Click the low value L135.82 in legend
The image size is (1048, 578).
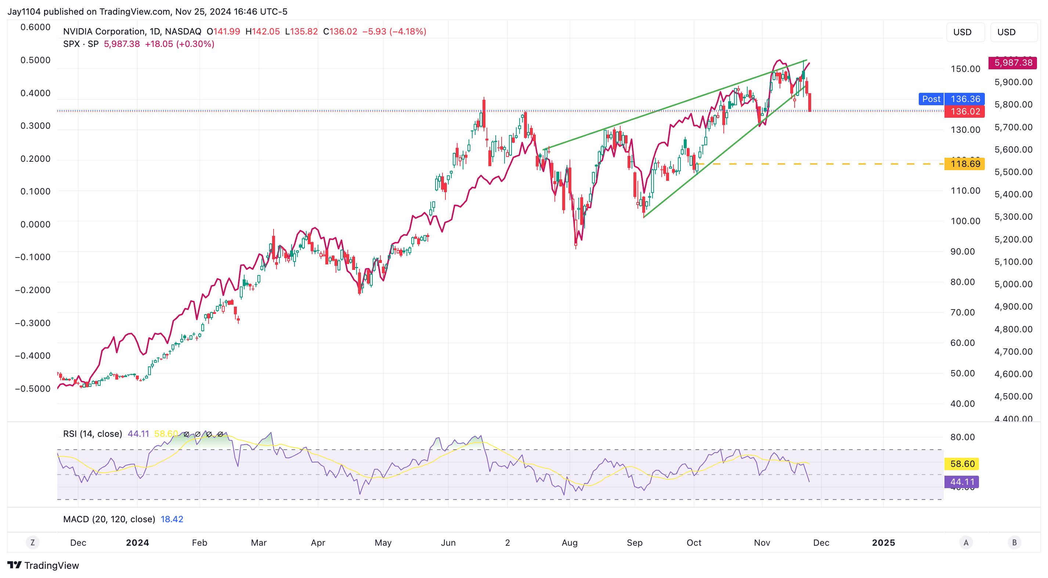301,31
